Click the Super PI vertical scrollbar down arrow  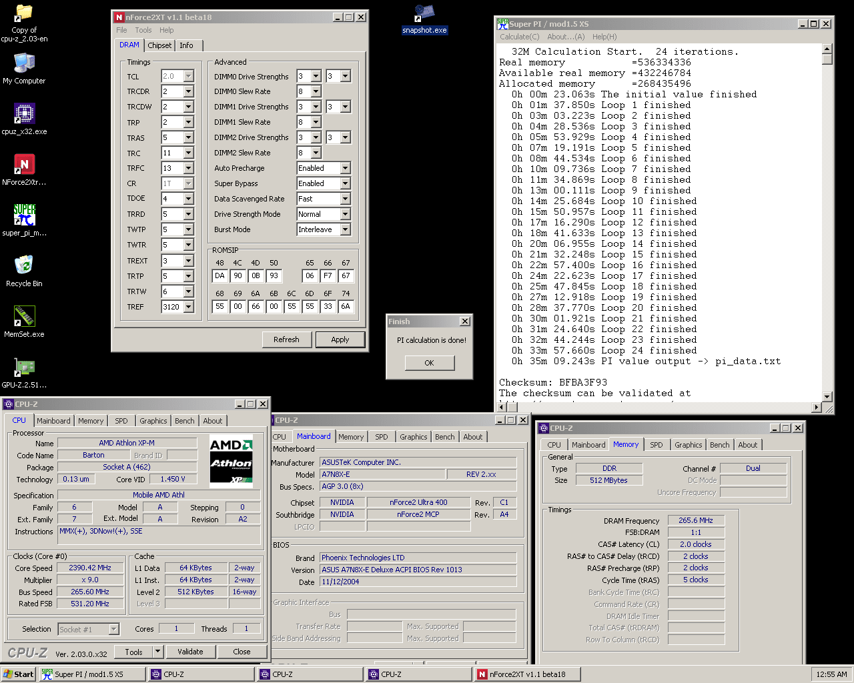[x=827, y=396]
